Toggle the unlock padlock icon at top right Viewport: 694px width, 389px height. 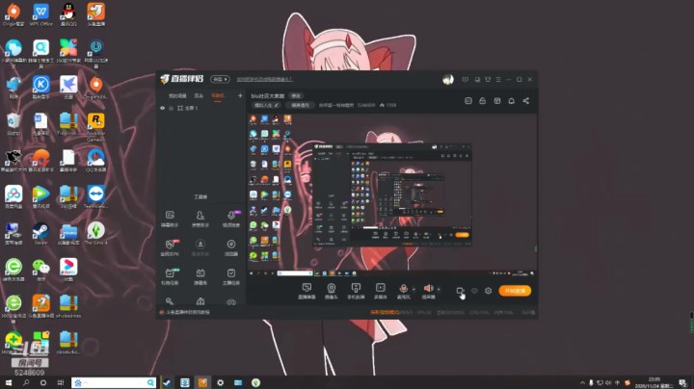(x=483, y=101)
